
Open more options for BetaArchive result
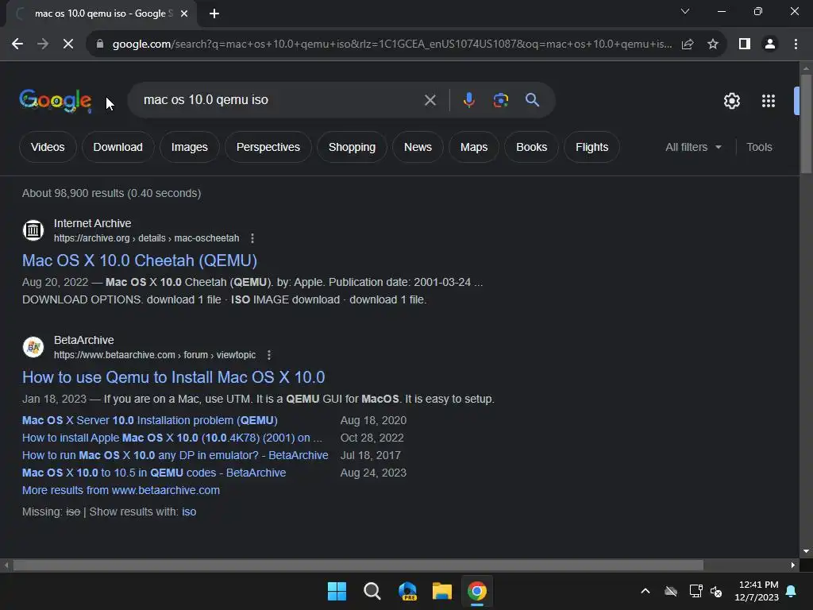click(268, 355)
